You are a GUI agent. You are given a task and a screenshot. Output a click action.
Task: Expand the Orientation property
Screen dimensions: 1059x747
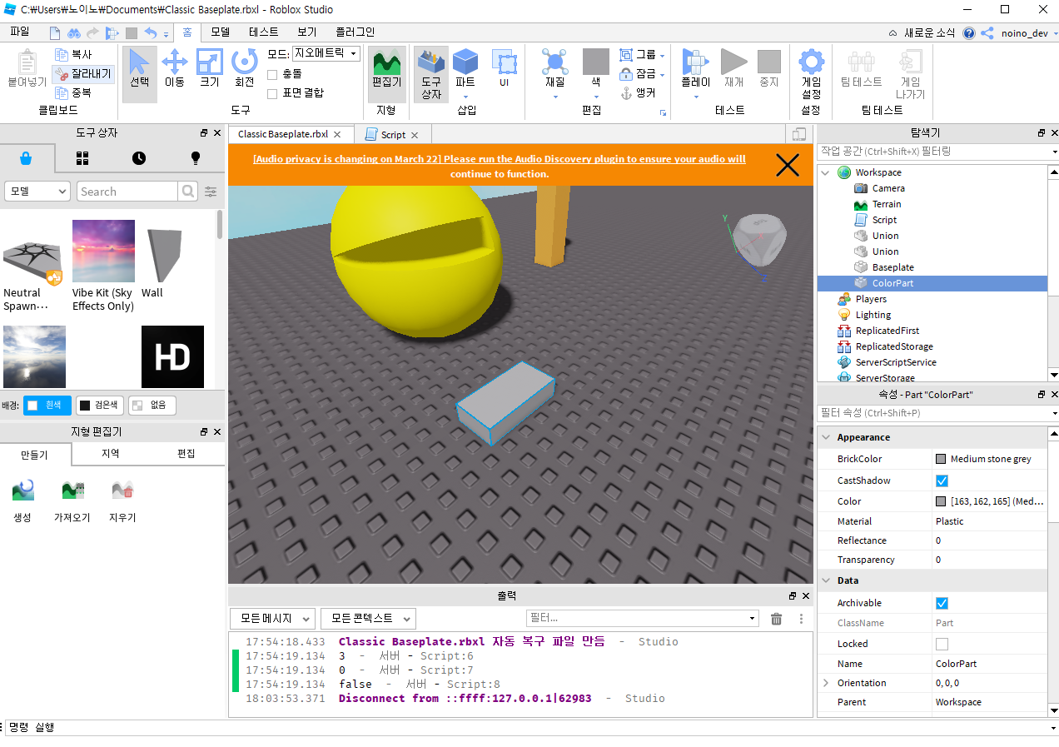click(x=826, y=683)
